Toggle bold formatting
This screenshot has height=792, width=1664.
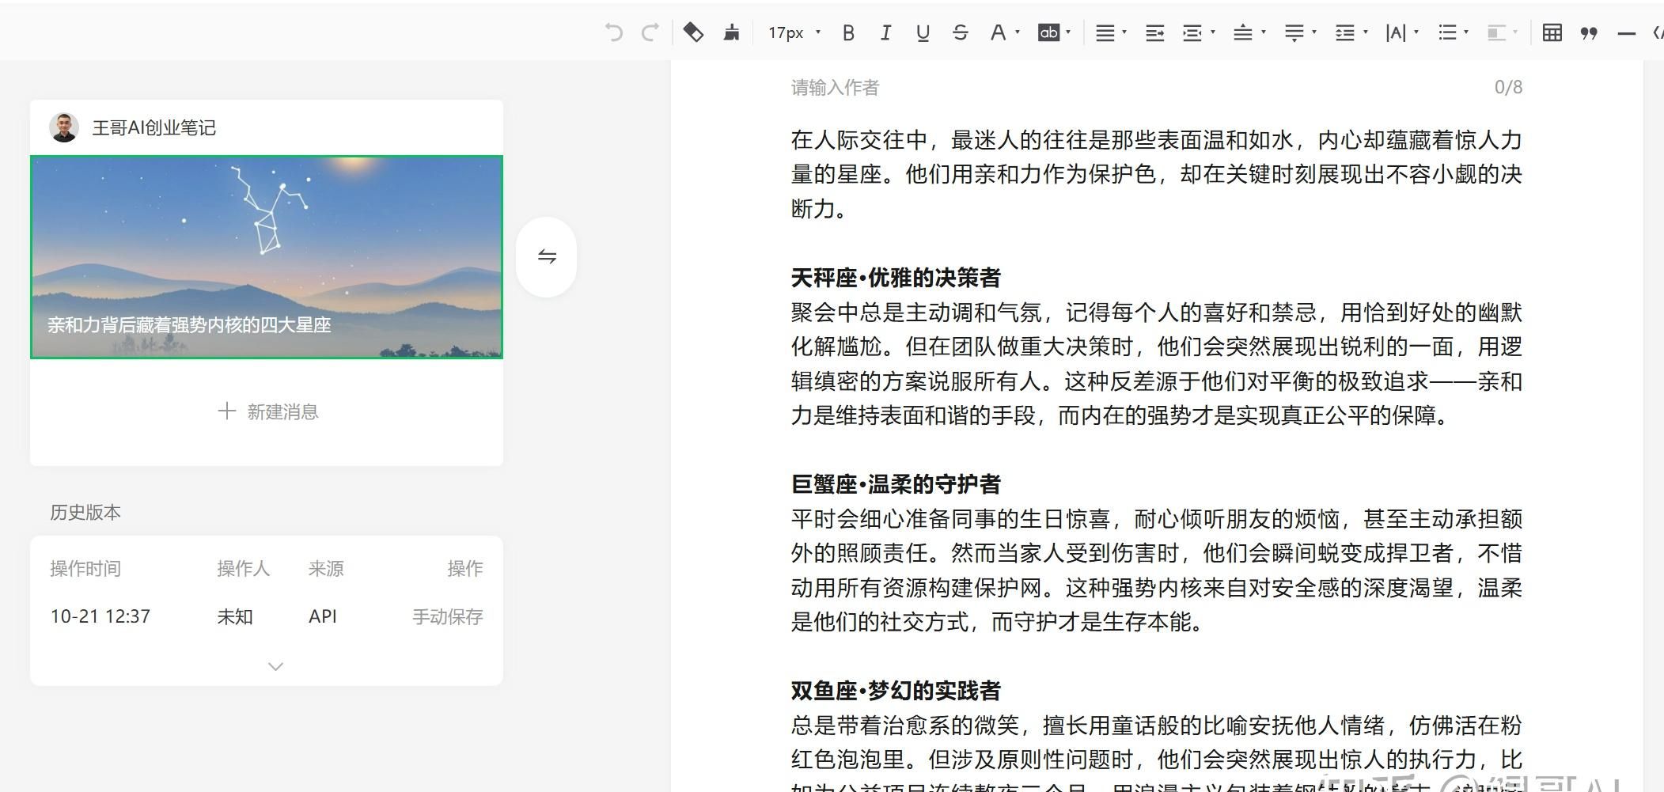pos(848,32)
